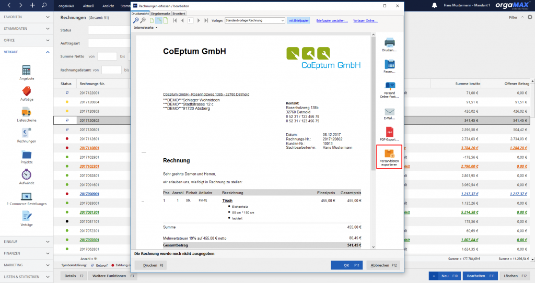Select the third green page view icon
Screen dimensions: 535x283
tap(166, 20)
